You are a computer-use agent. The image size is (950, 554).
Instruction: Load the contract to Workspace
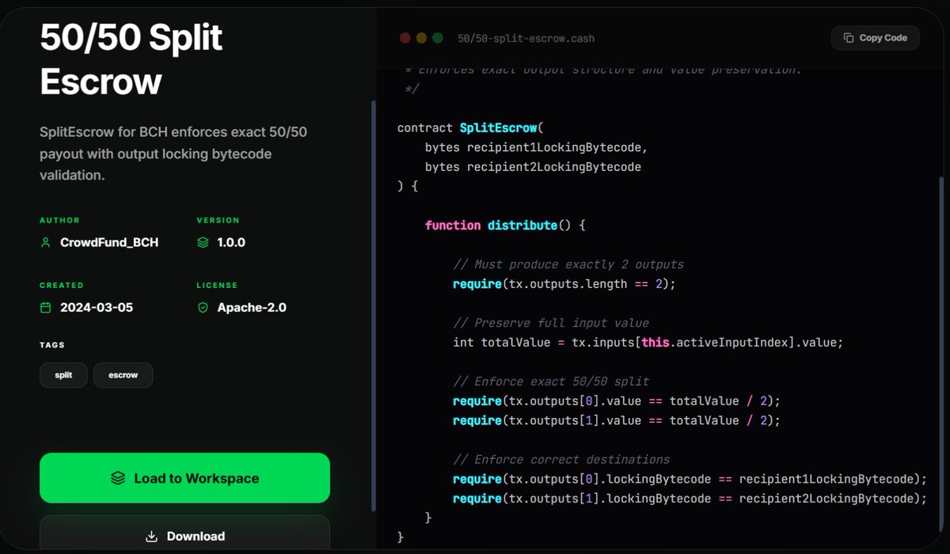[x=184, y=478]
